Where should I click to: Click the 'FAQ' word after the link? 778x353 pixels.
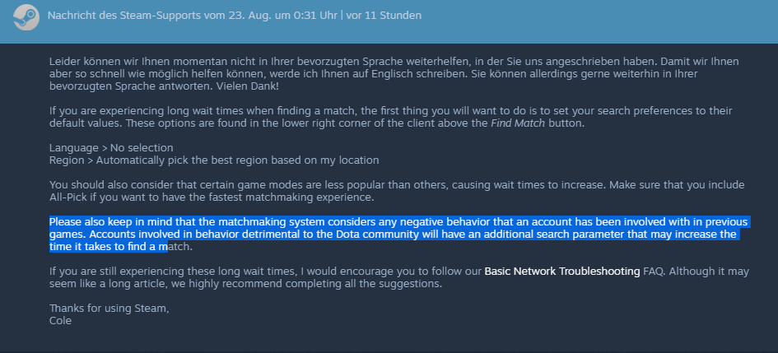(653, 272)
